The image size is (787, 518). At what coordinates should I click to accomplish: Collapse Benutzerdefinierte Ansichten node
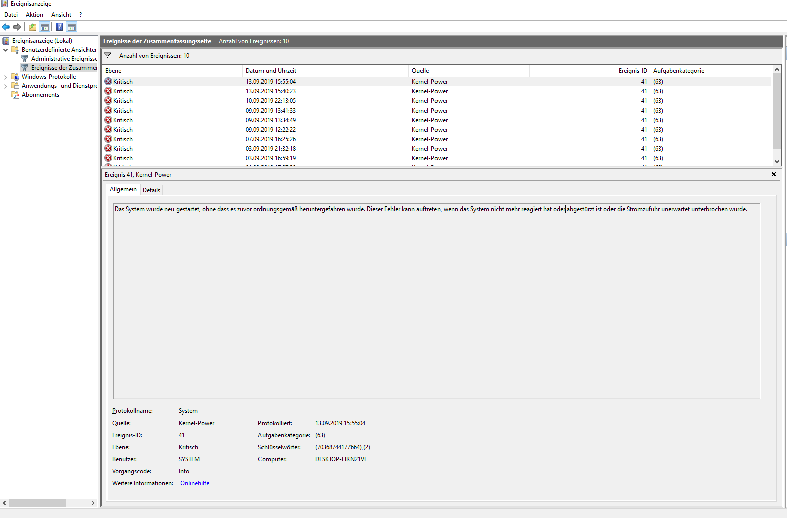click(6, 50)
